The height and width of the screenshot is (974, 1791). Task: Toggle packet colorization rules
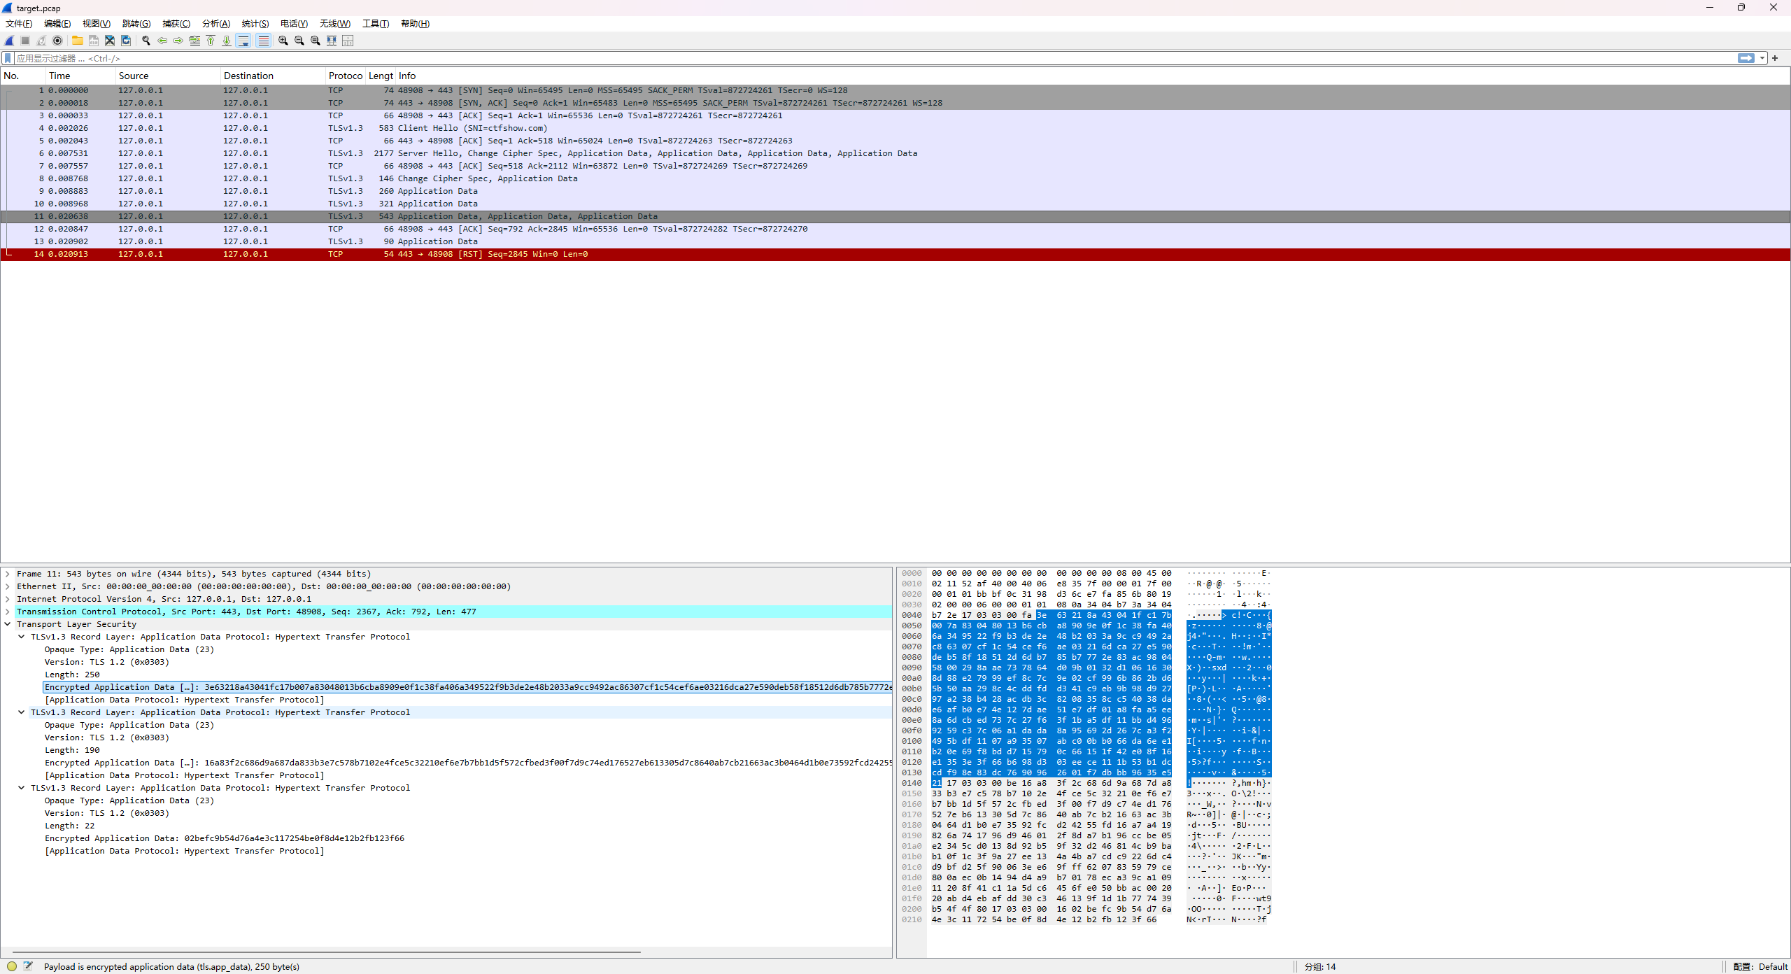pos(263,41)
